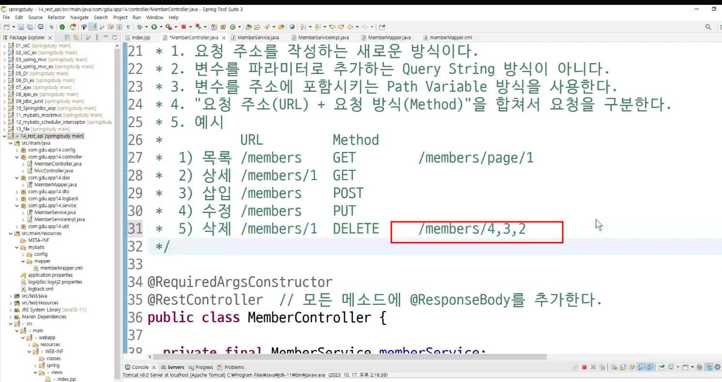Open the Problems view tab
The width and height of the screenshot is (722, 382).
(231, 367)
